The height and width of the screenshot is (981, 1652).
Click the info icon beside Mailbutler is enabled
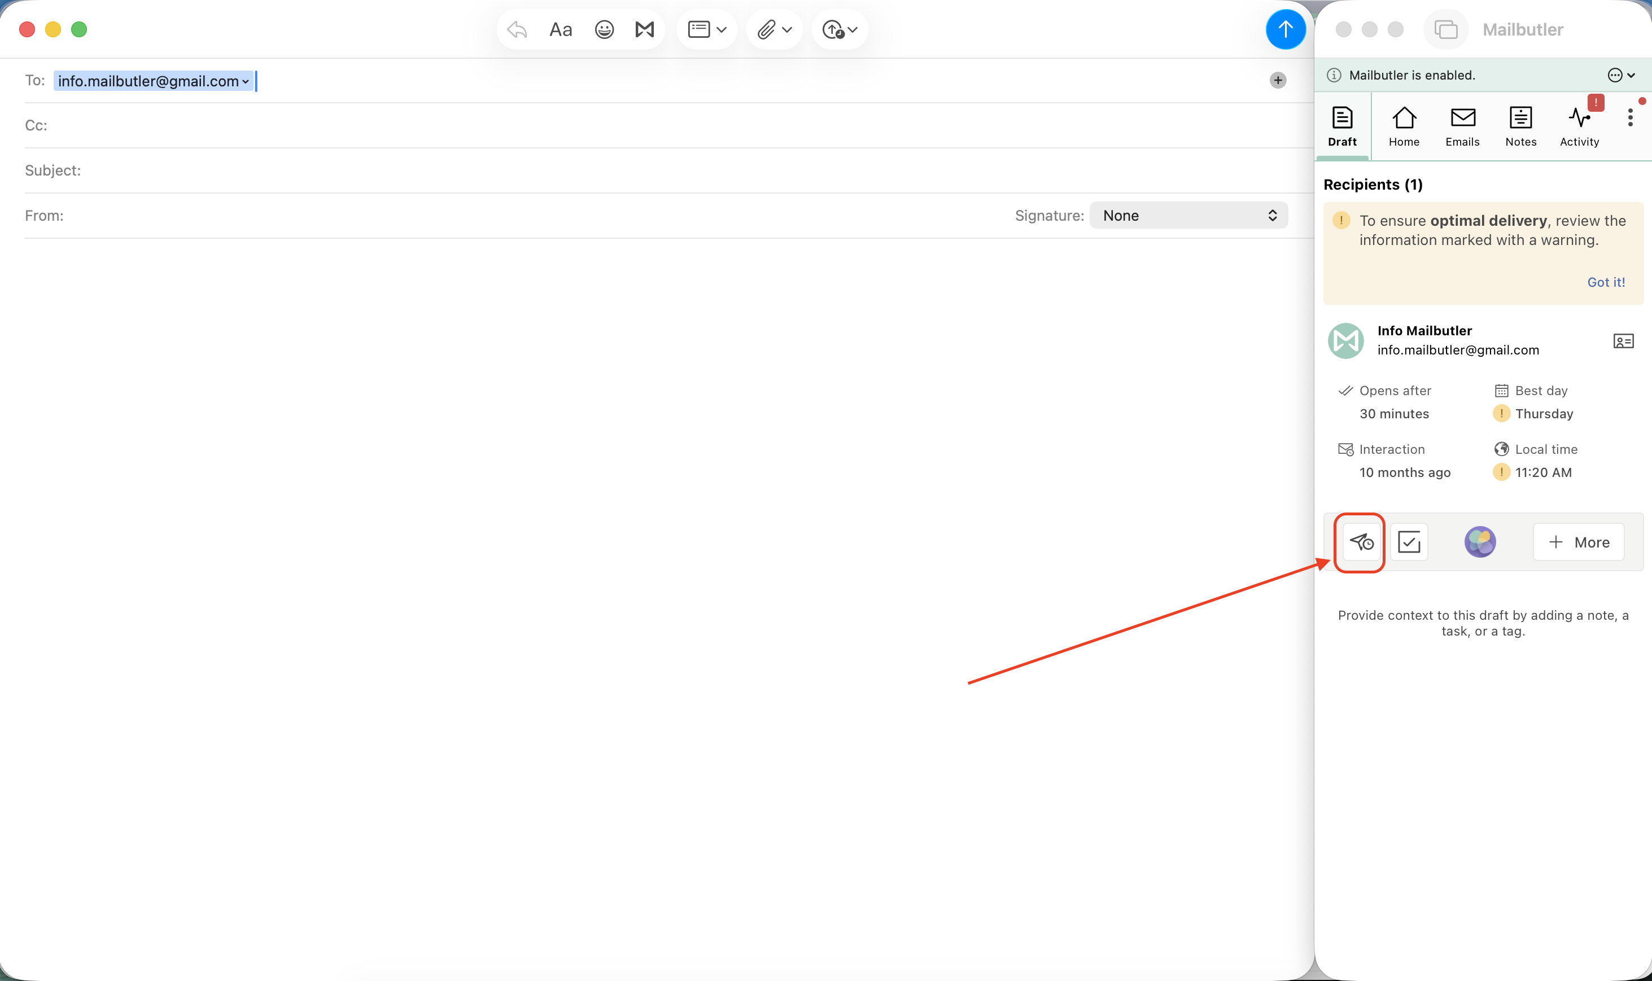pos(1334,75)
